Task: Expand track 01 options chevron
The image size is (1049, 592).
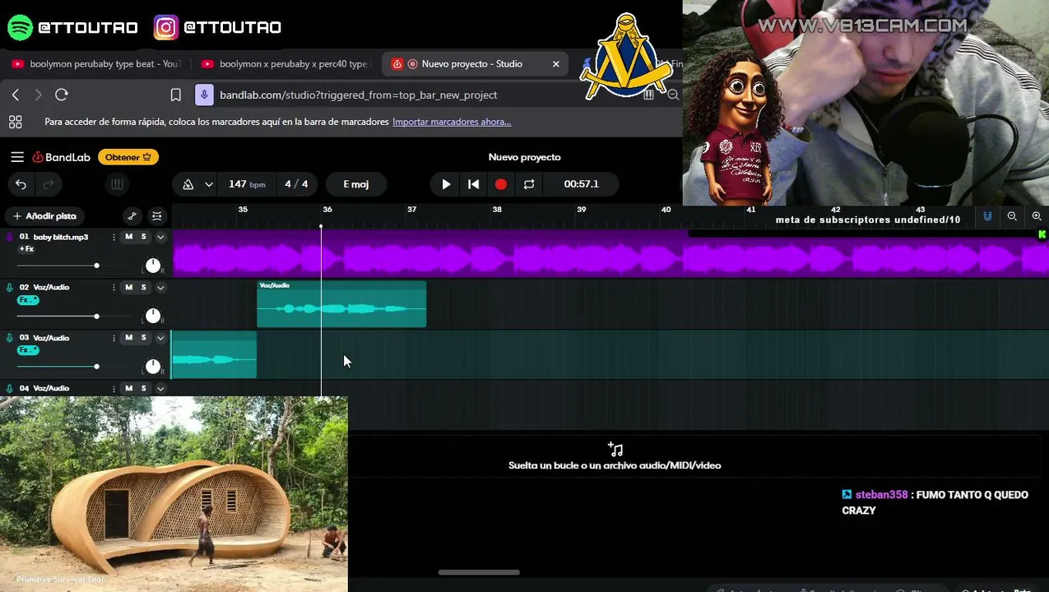Action: point(160,237)
